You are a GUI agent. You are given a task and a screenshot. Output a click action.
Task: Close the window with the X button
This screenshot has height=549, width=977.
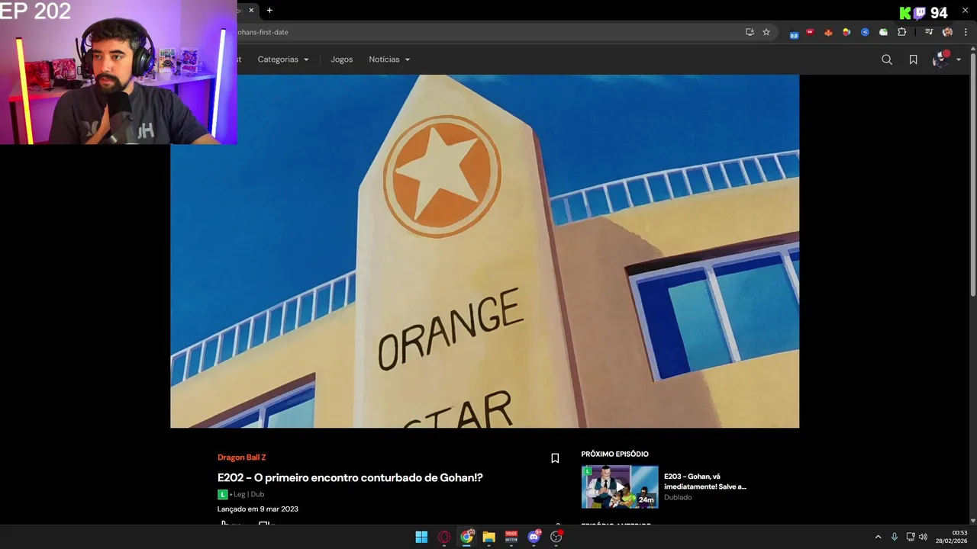click(965, 10)
